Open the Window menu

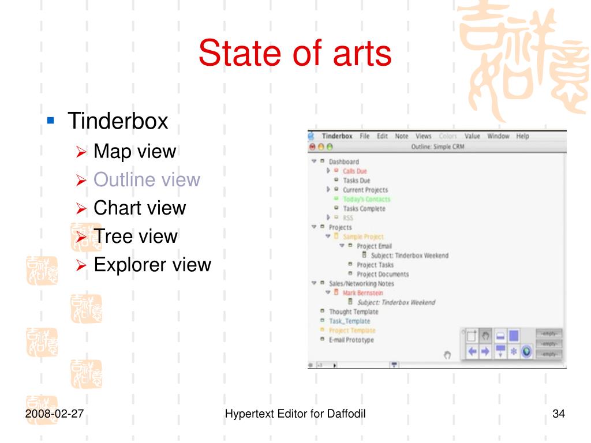[498, 136]
